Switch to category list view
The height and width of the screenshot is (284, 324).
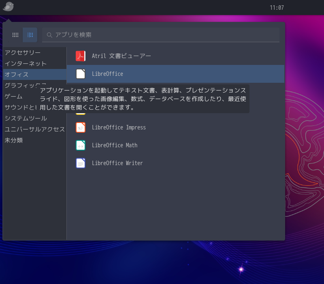(30, 35)
